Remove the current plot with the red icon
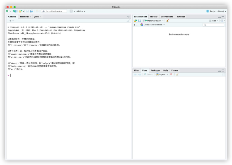This screenshot has height=165, width=232. click(171, 74)
